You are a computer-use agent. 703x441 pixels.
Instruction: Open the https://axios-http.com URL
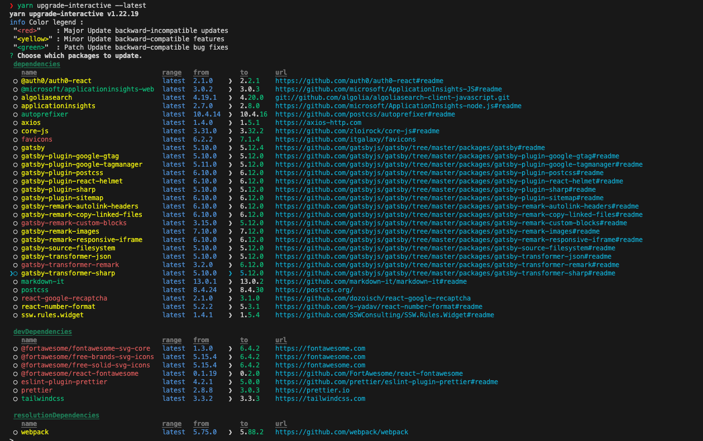point(318,123)
